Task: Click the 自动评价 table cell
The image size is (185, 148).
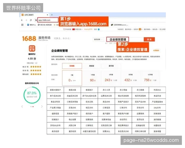Action: [123, 119]
